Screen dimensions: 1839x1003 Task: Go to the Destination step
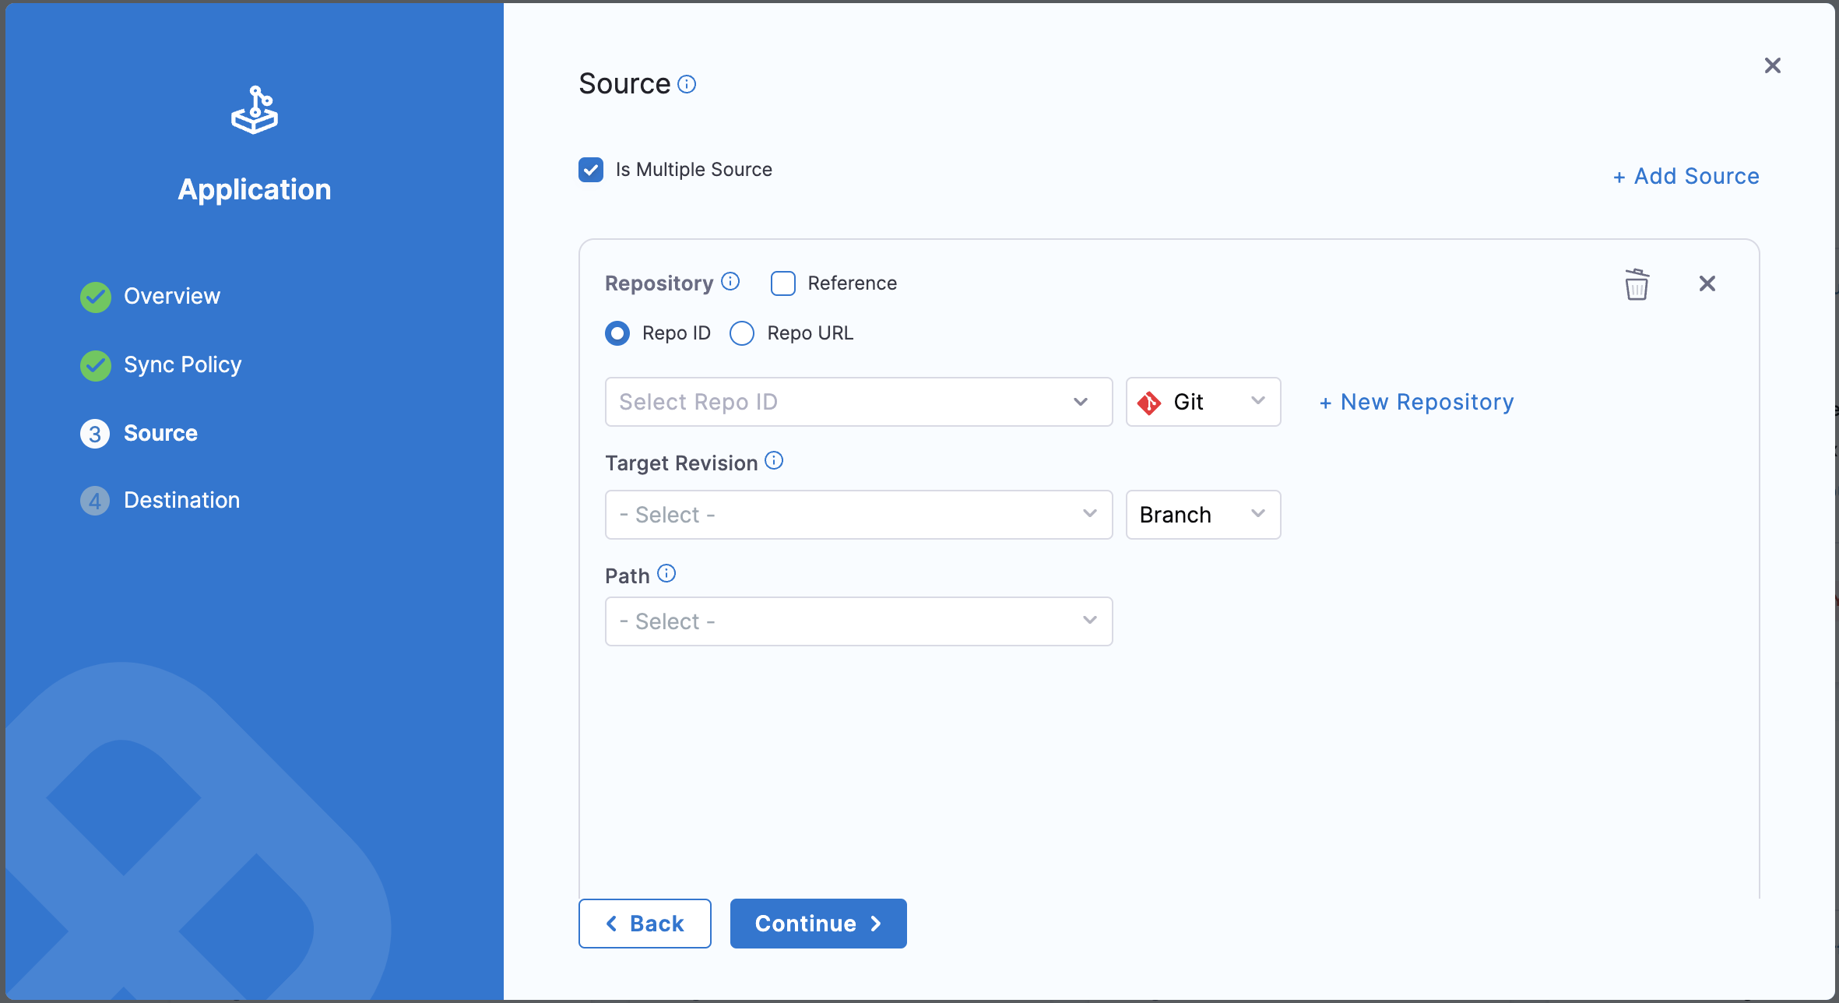pyautogui.click(x=181, y=500)
